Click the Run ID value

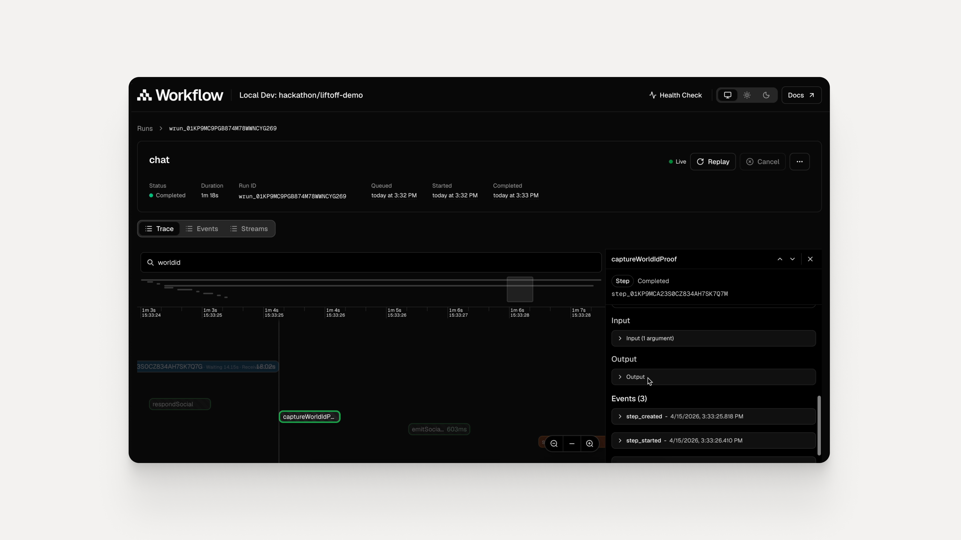pos(293,196)
